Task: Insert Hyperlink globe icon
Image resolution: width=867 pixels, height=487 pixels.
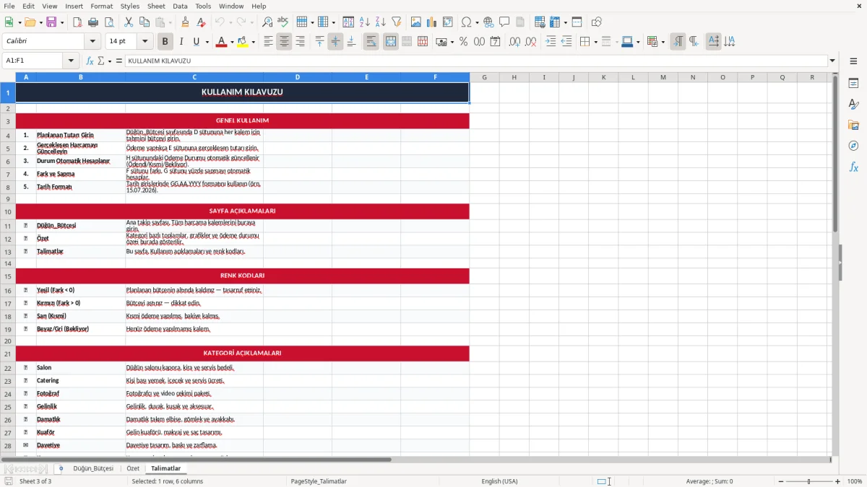Action: click(489, 22)
